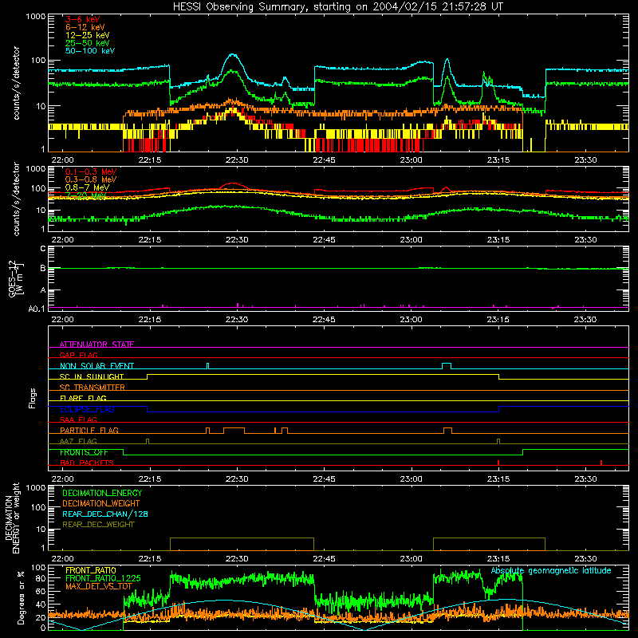The width and height of the screenshot is (638, 638).
Task: Select the NON_SOLAR_EVENT flag label
Action: (x=96, y=366)
